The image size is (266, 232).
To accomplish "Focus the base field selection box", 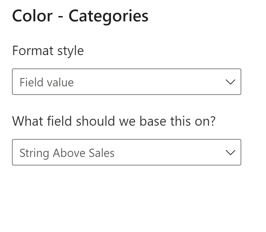I will (126, 153).
